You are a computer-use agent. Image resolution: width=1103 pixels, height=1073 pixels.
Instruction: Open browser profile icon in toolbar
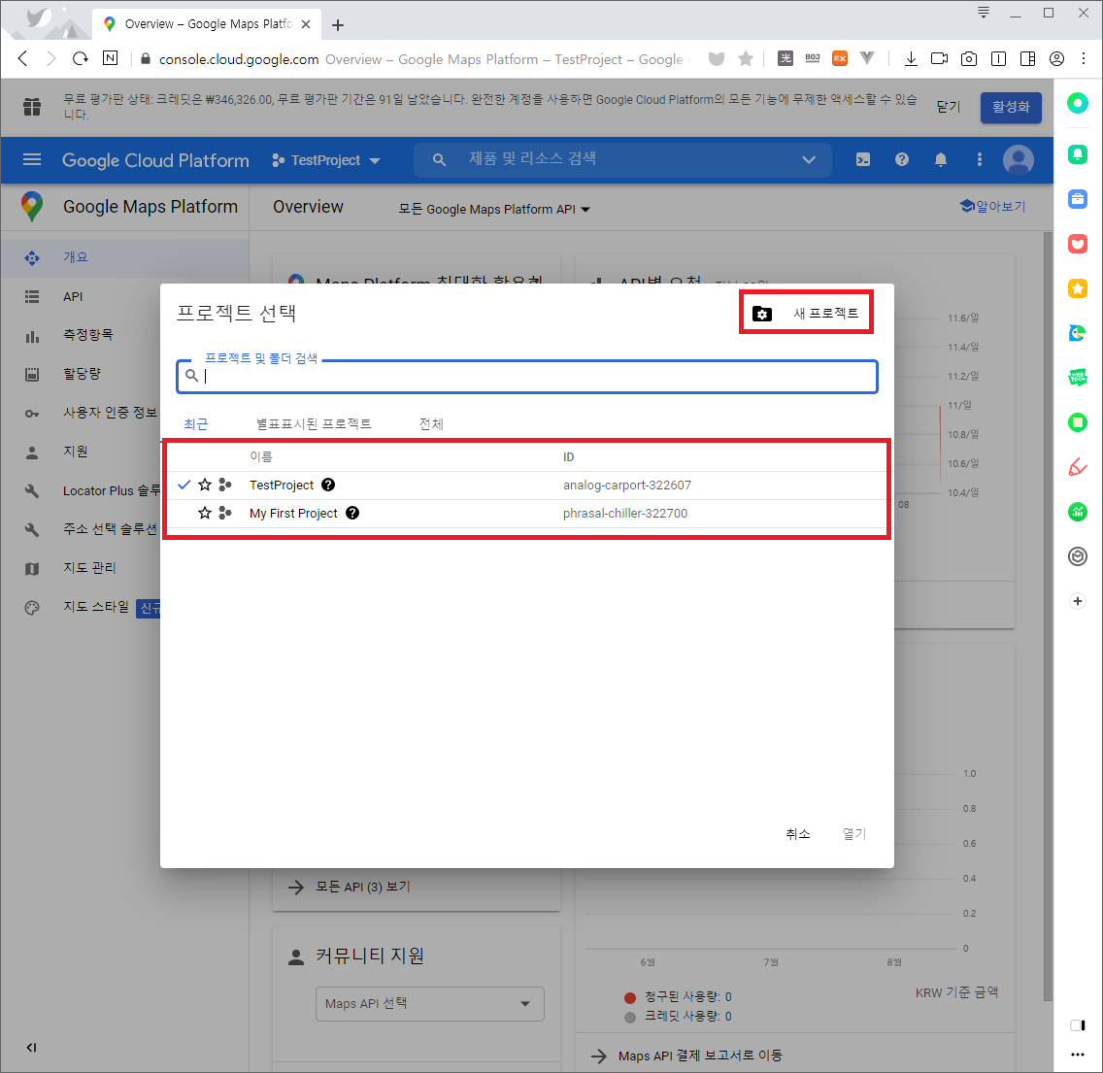(x=1056, y=58)
